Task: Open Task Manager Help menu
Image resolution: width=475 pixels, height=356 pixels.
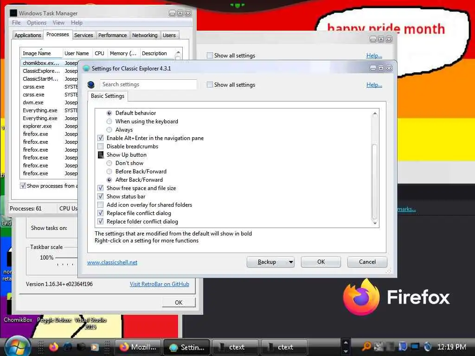Action: pos(77,23)
